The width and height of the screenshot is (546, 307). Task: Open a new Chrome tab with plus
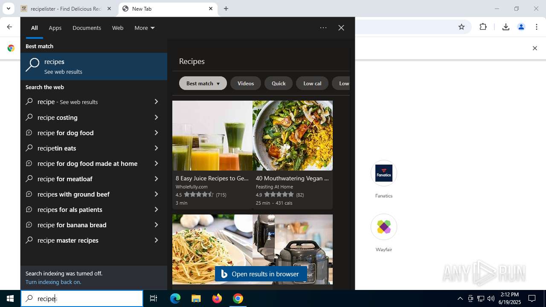click(226, 9)
